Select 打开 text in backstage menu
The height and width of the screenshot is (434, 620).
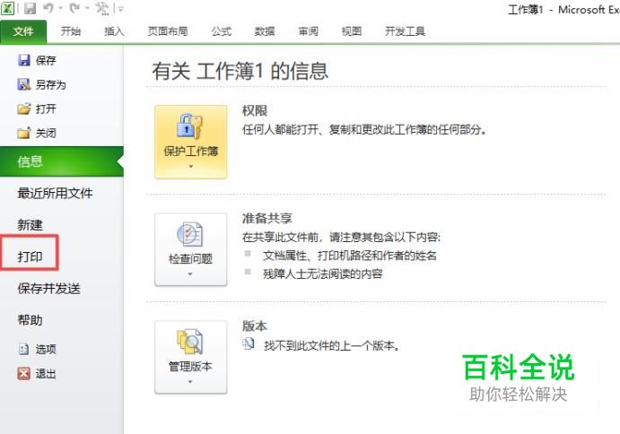46,108
